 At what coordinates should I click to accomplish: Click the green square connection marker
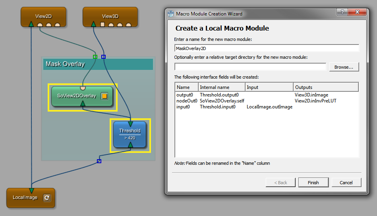click(95, 57)
